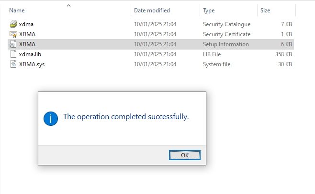Click the operation completed successfully message
The width and height of the screenshot is (315, 194).
tap(126, 117)
